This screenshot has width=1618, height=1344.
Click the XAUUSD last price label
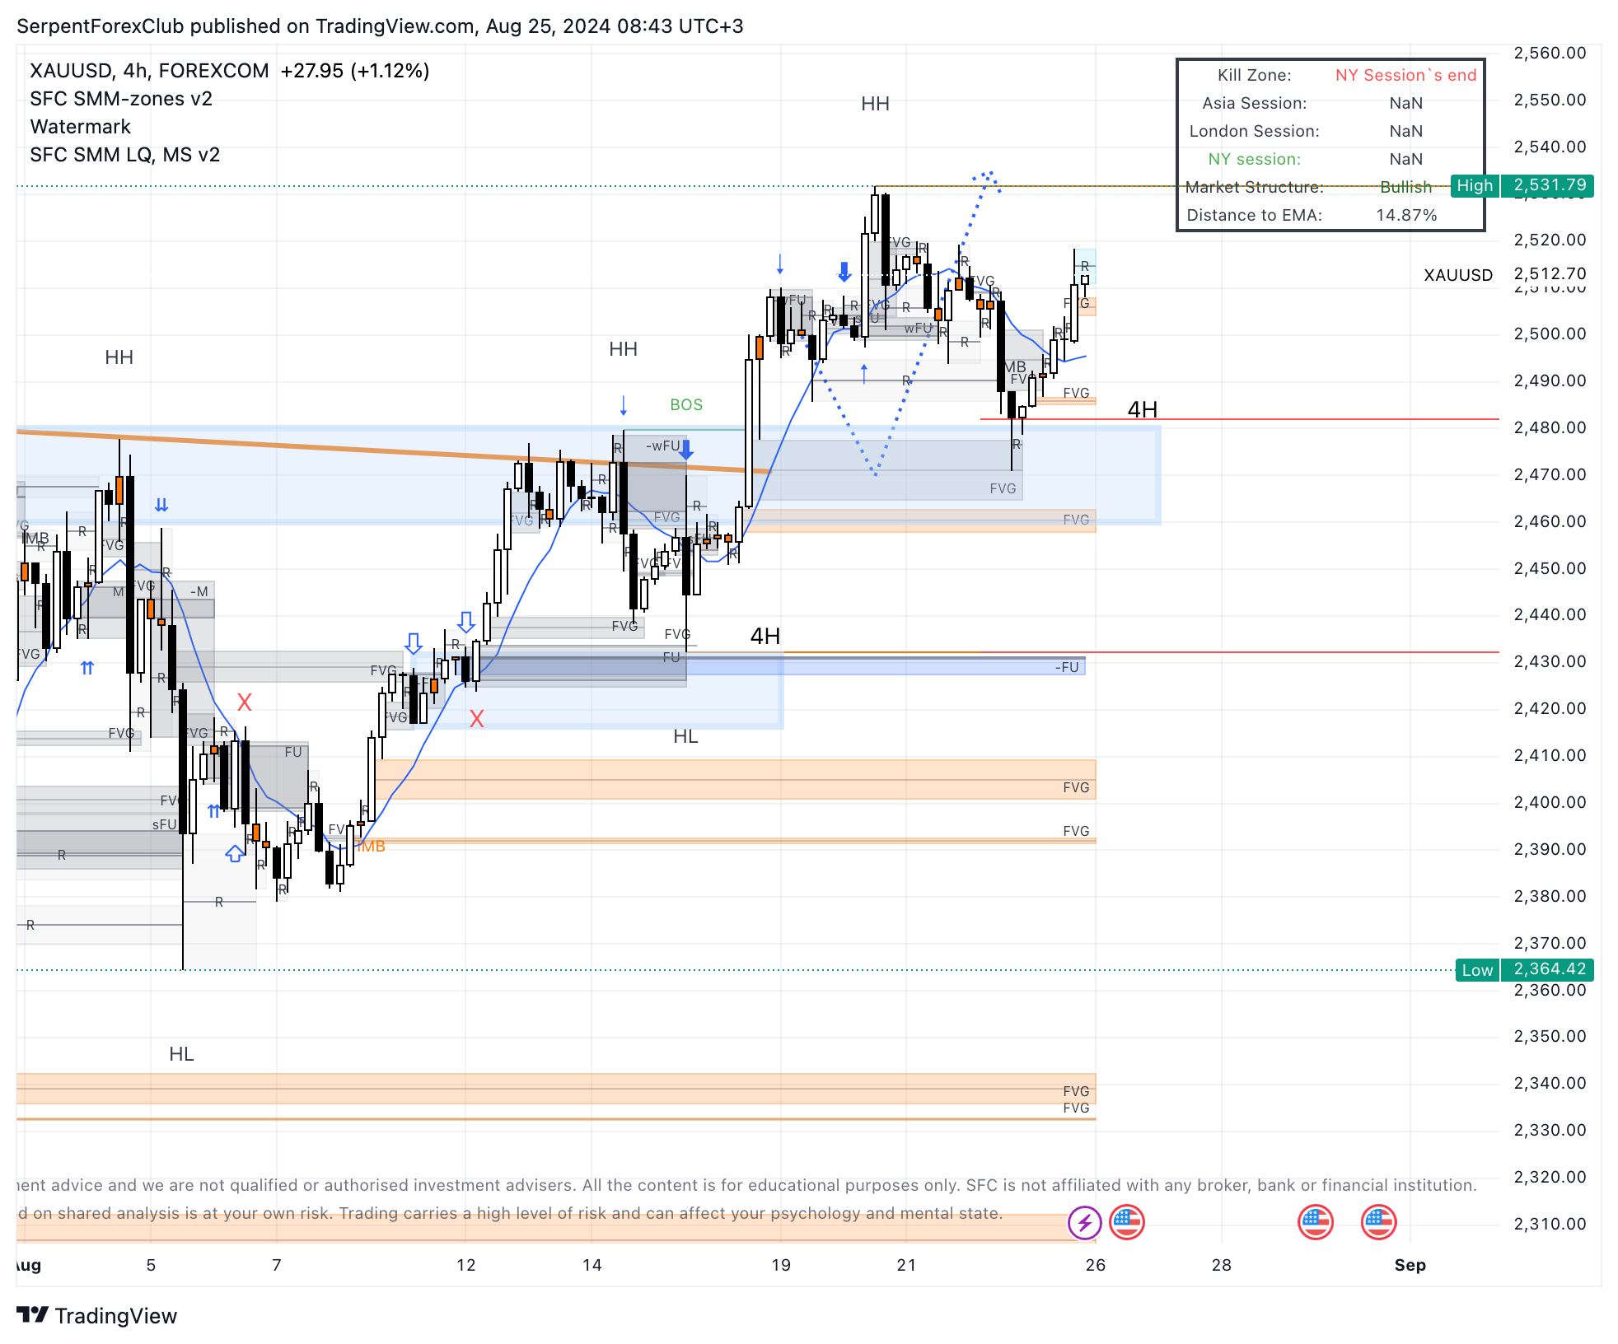(x=1458, y=275)
